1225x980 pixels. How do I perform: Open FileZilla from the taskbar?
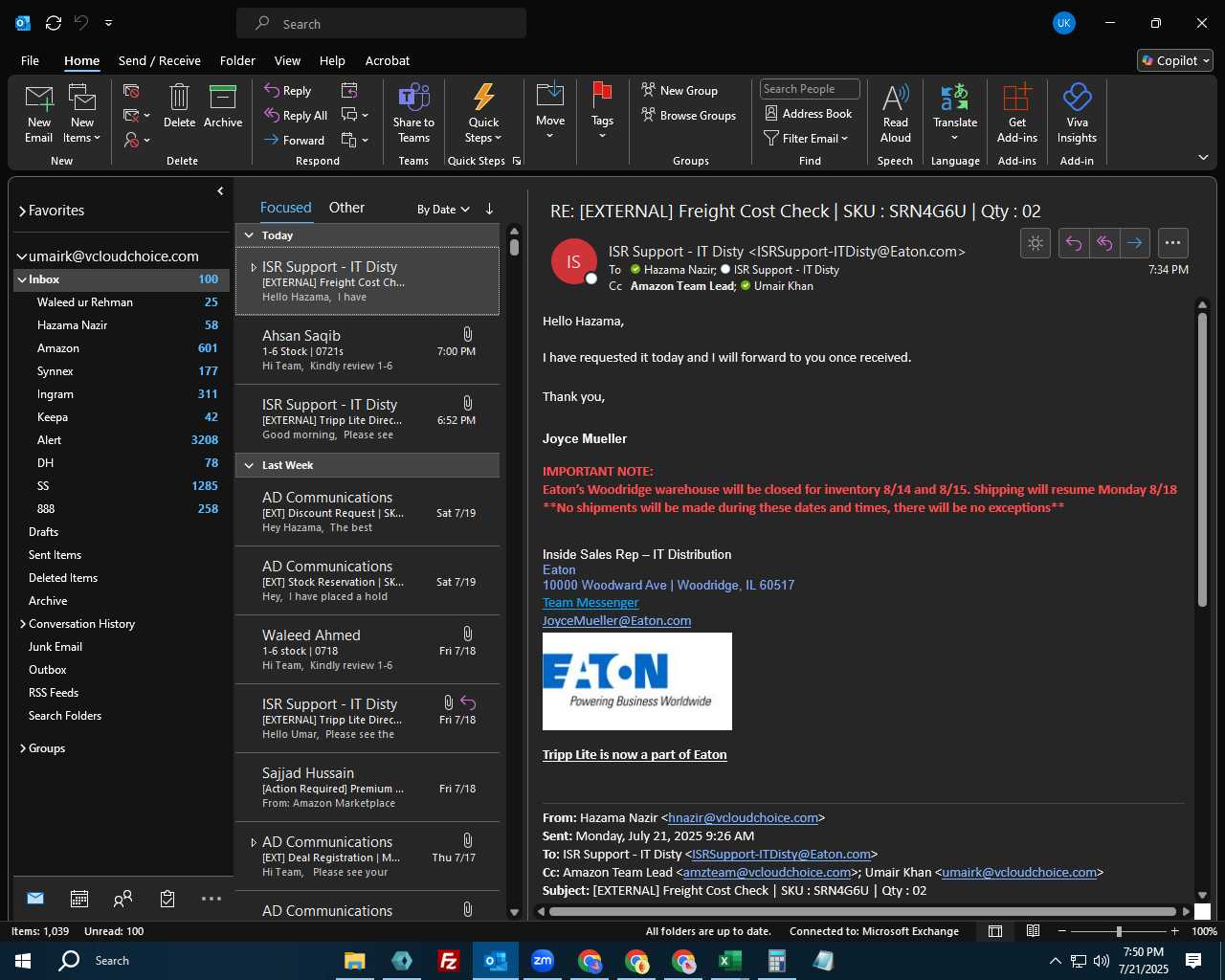point(449,961)
